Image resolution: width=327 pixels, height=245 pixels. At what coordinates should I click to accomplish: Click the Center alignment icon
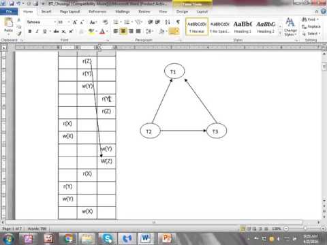(x=123, y=31)
